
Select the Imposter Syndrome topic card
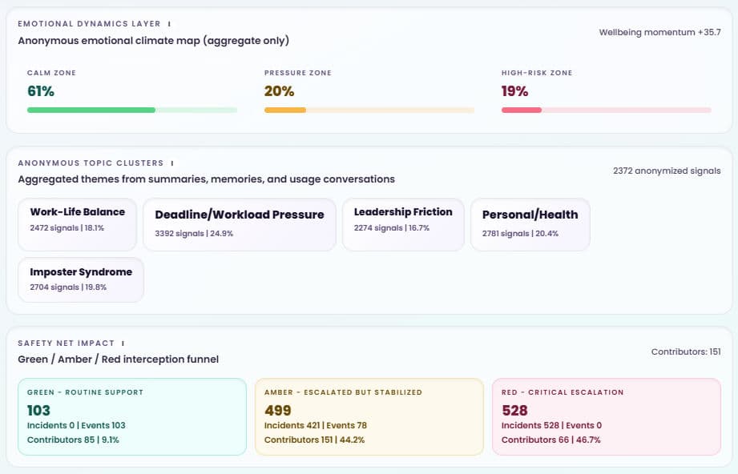click(x=80, y=279)
